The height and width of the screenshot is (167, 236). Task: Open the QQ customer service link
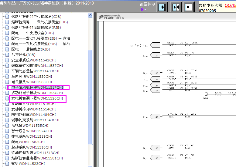[x=230, y=6]
